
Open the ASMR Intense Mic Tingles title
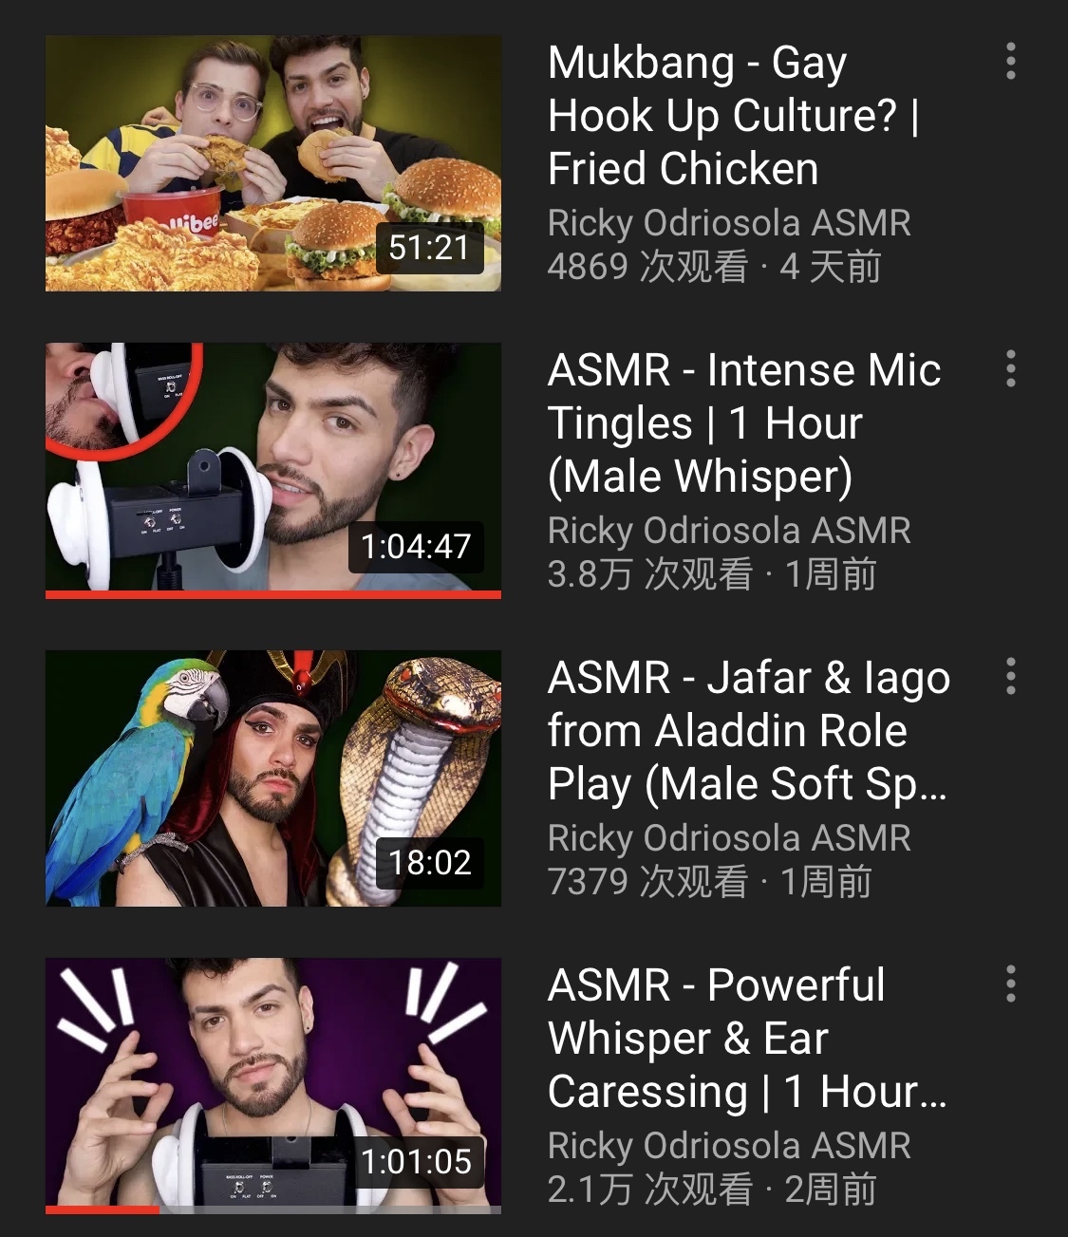pos(744,423)
